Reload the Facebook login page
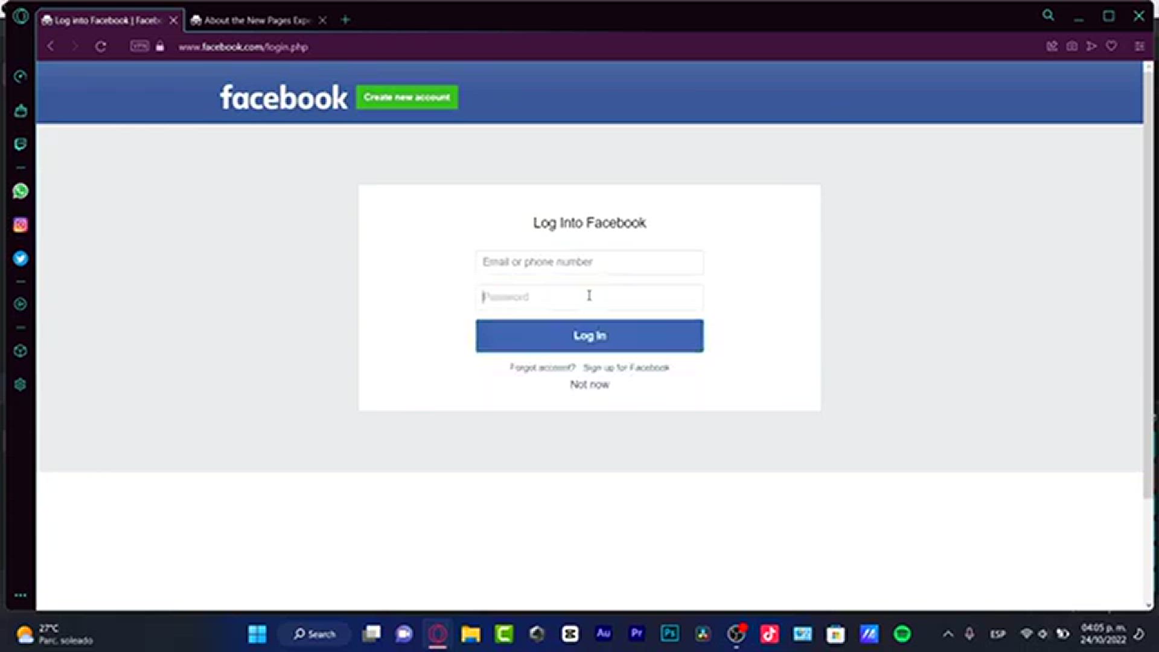Screen dimensions: 1159x652 point(101,46)
